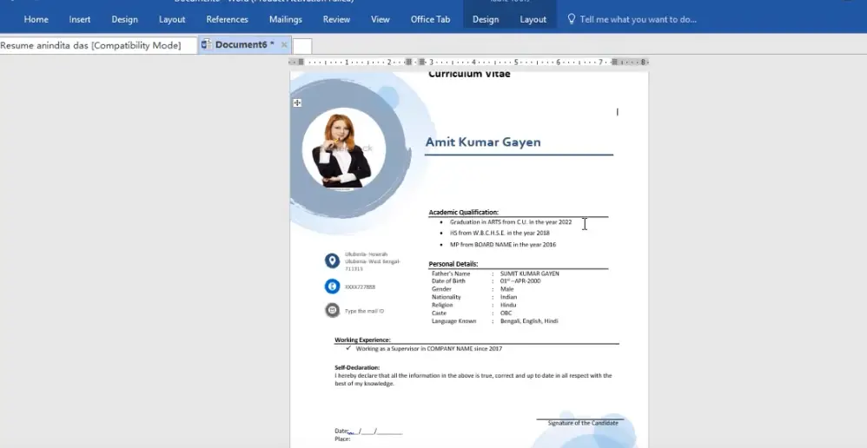Select the profile photo of the woman
867x448 pixels.
point(343,149)
